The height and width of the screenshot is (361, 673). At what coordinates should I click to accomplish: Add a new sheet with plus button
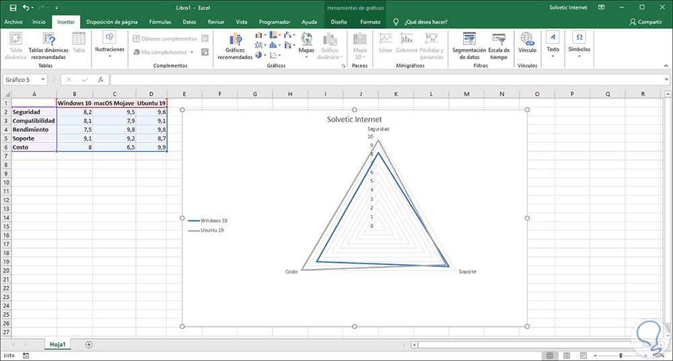89,345
